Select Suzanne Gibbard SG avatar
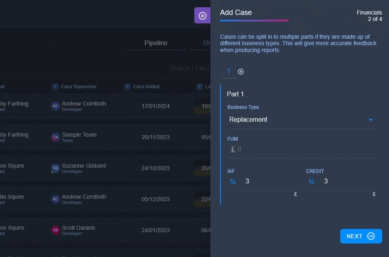 (x=55, y=168)
